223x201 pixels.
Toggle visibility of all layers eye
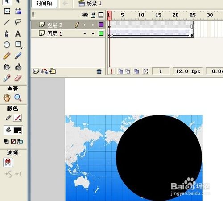click(x=85, y=15)
